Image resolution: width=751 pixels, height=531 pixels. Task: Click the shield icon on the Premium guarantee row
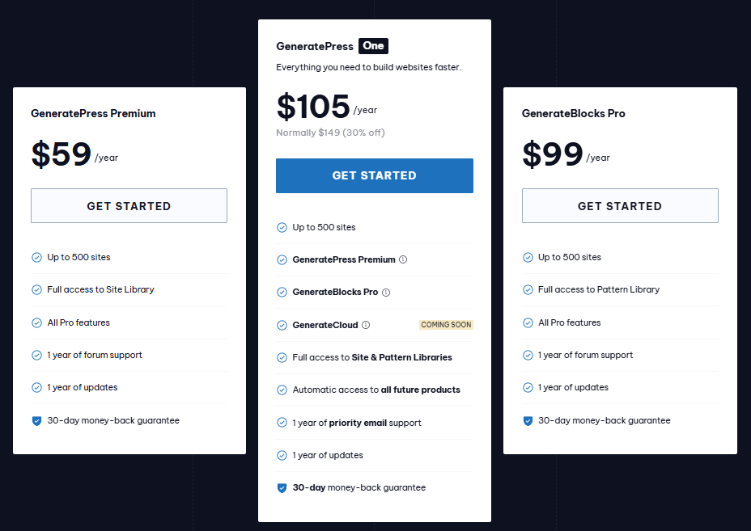(36, 420)
